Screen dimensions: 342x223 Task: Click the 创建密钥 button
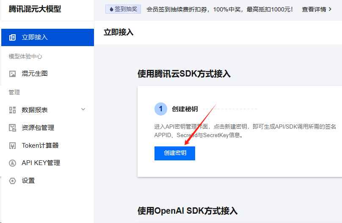175,153
